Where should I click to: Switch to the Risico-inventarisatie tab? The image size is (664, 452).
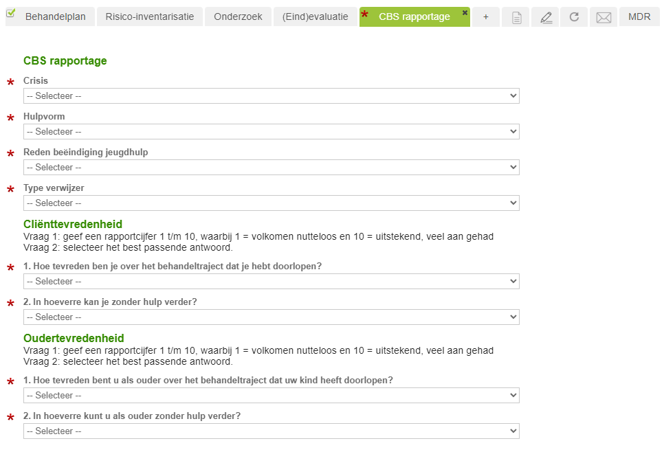pos(150,17)
